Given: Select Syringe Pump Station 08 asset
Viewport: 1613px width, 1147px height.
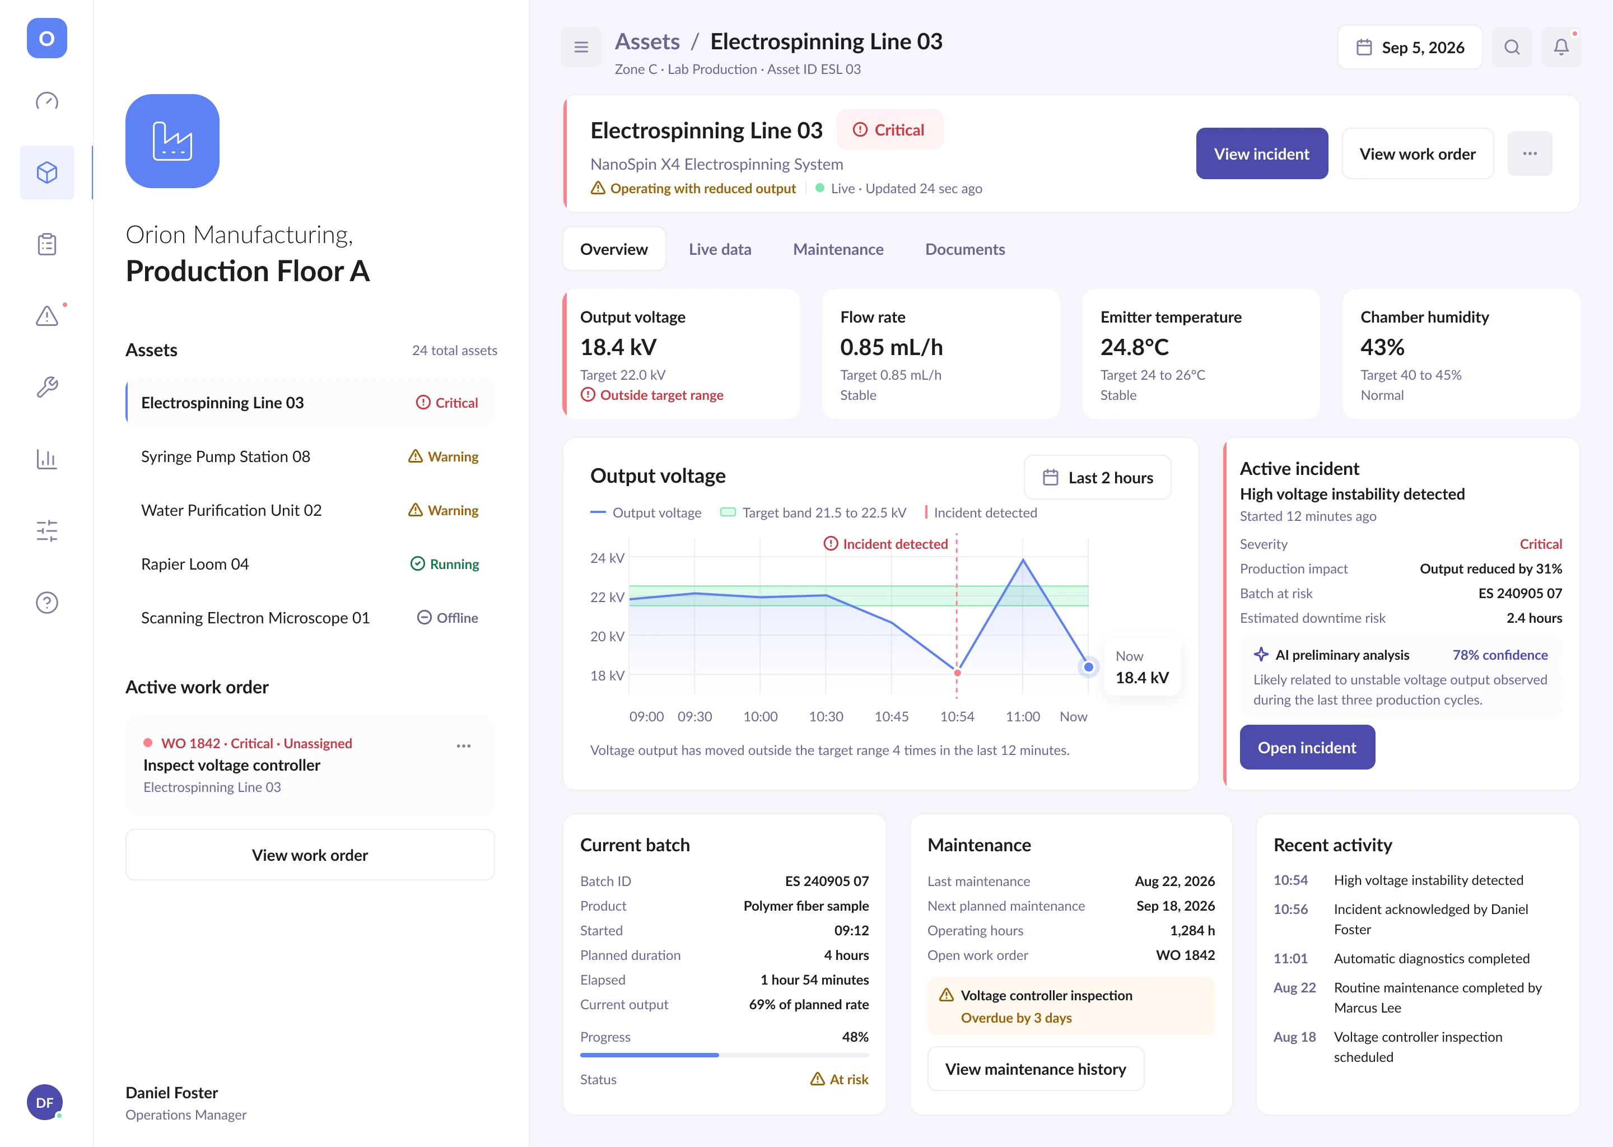Looking at the screenshot, I should [310, 456].
